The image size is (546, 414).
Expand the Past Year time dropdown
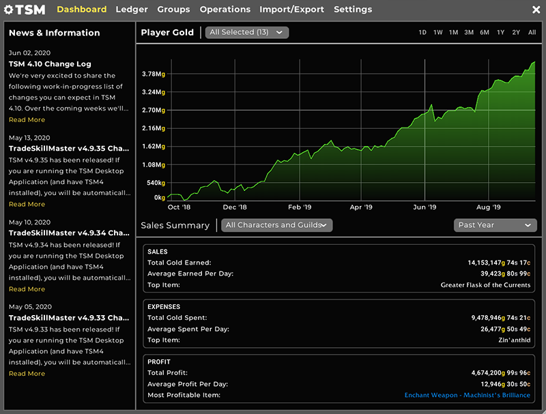[x=495, y=225]
